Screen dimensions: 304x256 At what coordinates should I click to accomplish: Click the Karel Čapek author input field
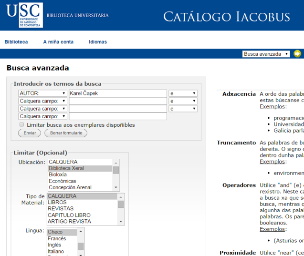118,93
